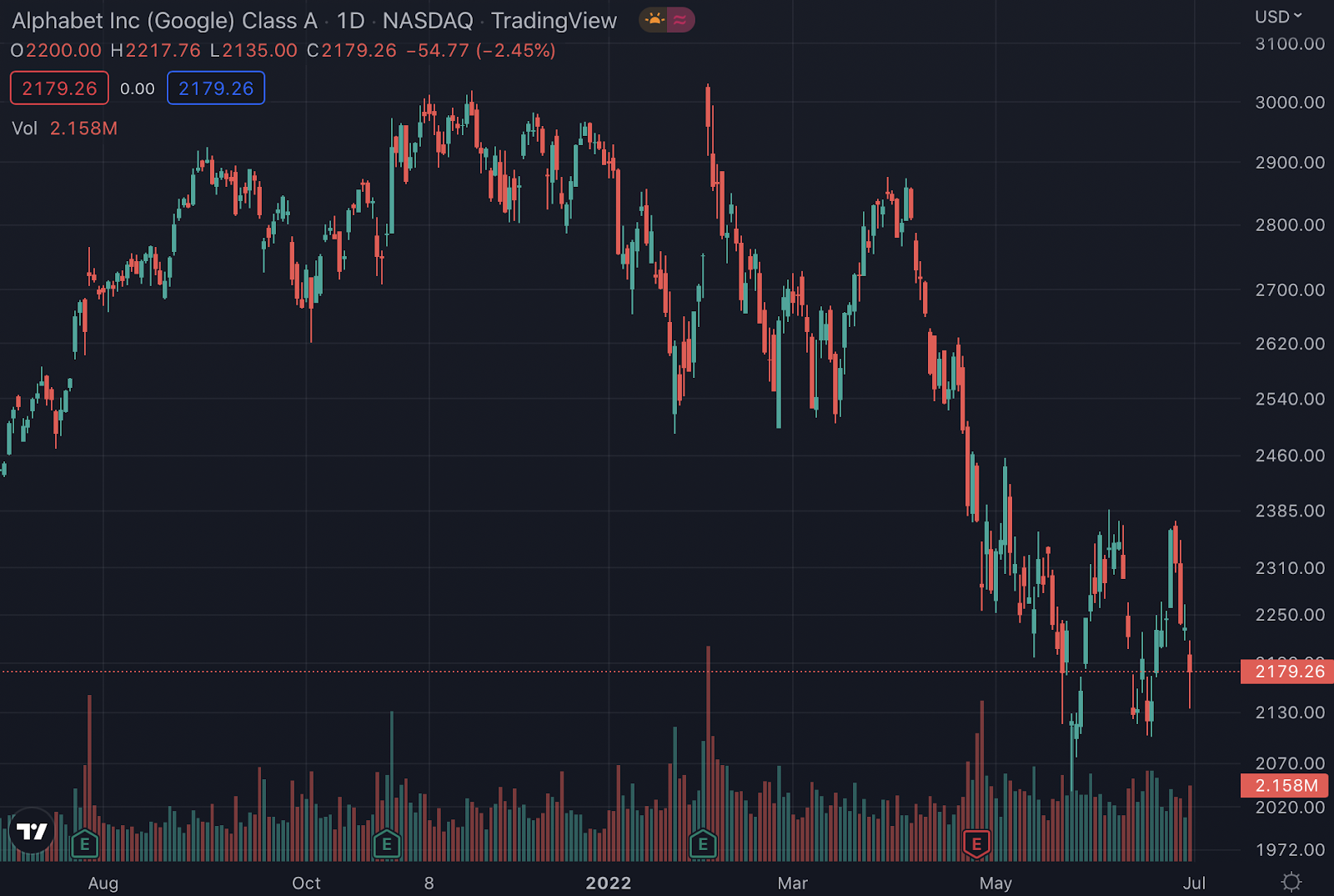Click the 2700.00 price axis label
This screenshot has height=896, width=1334.
tap(1290, 290)
